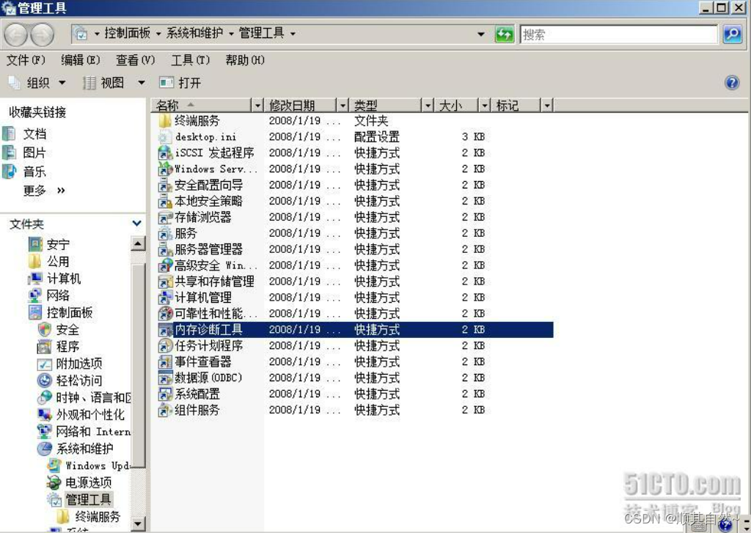Image resolution: width=751 pixels, height=533 pixels.
Task: Click the 更多 link in favorites
Action: point(35,191)
